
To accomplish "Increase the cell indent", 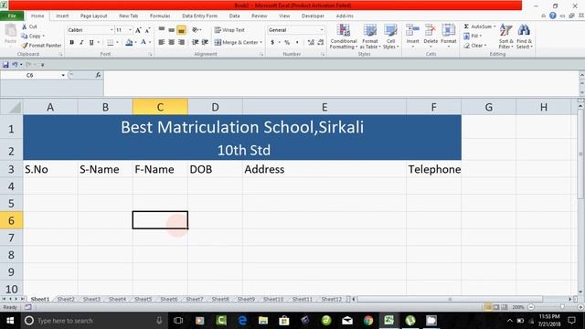I will point(205,42).
